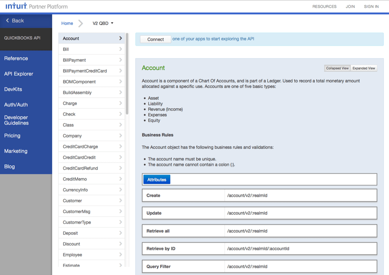This screenshot has width=389, height=275.
Task: Click the green Account heading
Action: (153, 68)
